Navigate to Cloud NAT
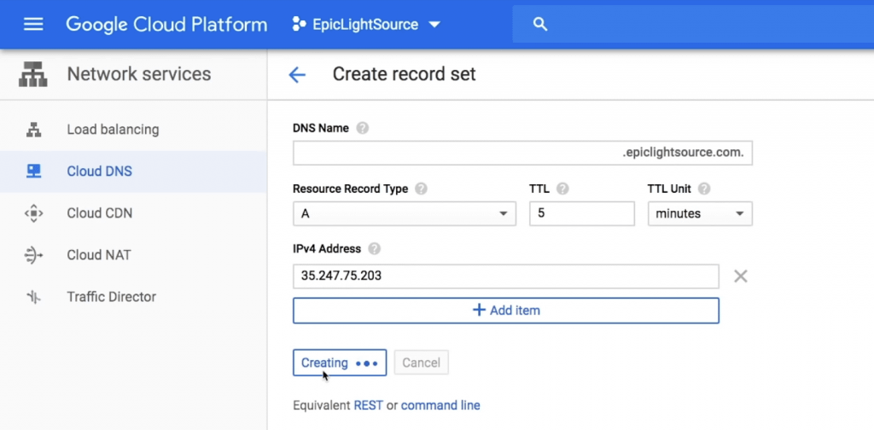This screenshot has width=874, height=430. pyautogui.click(x=99, y=255)
